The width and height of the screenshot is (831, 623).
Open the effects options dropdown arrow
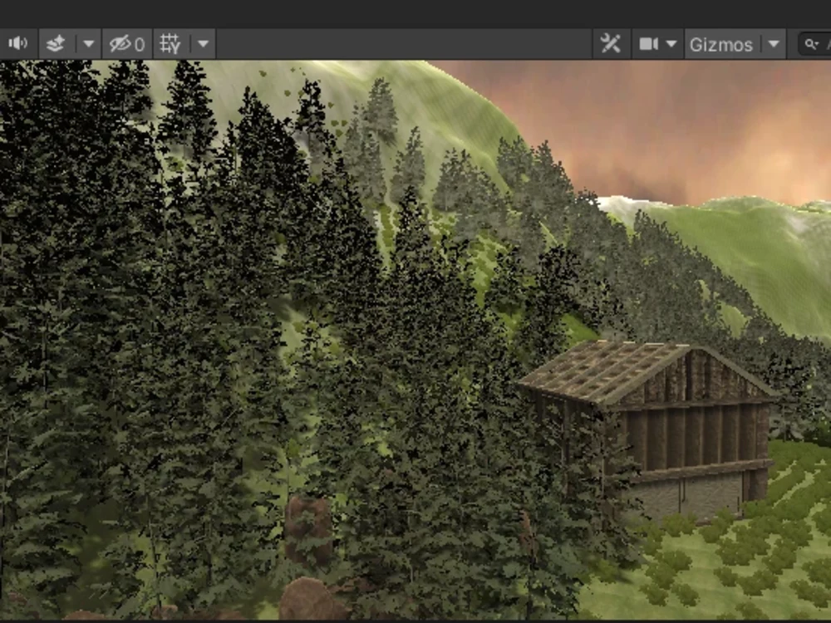(87, 43)
